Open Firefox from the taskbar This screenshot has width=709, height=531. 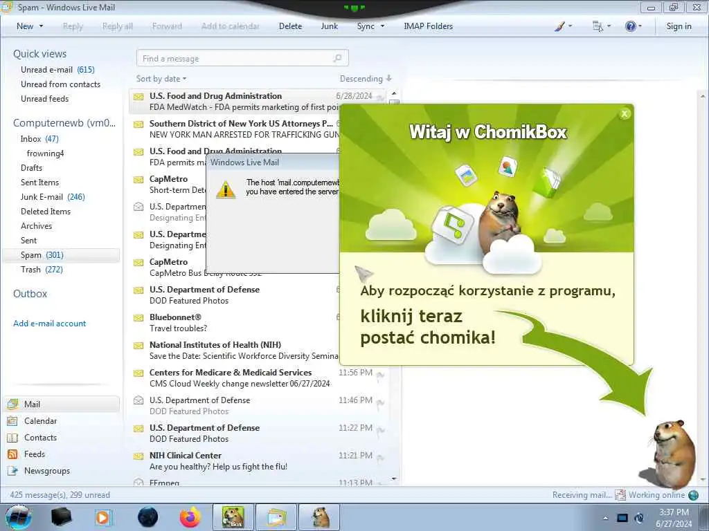point(190,517)
